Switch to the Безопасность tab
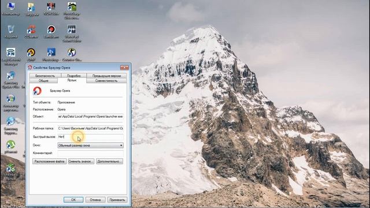 (45, 76)
